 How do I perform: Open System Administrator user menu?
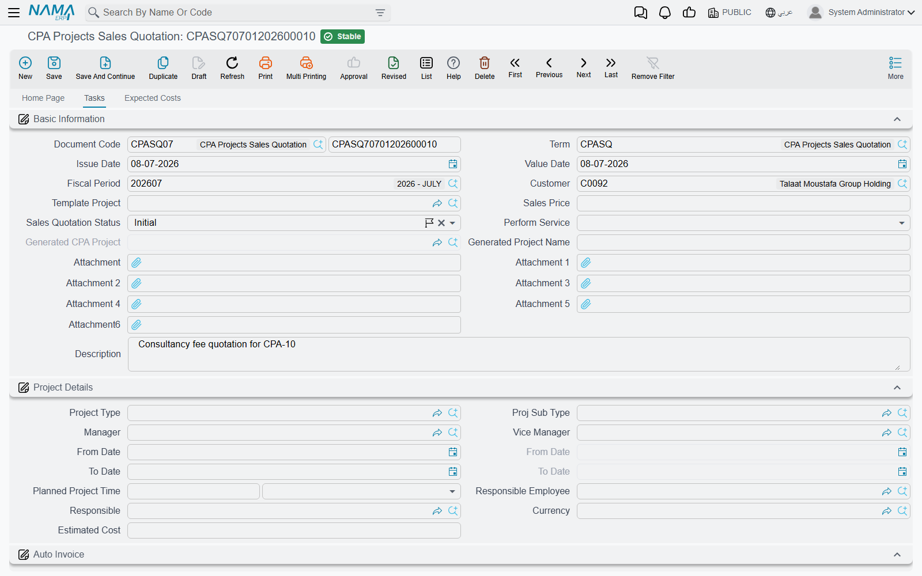tap(861, 12)
